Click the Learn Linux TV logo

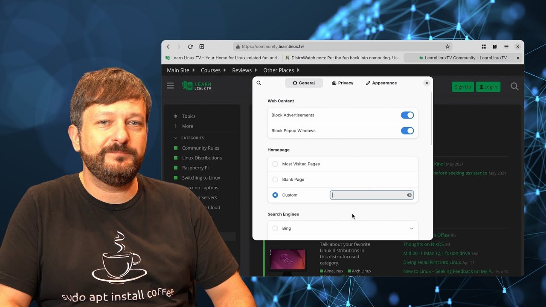coord(197,86)
